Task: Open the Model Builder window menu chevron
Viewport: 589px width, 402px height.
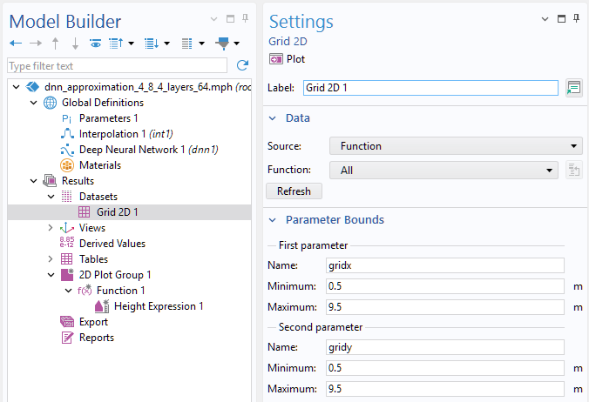Action: (213, 19)
